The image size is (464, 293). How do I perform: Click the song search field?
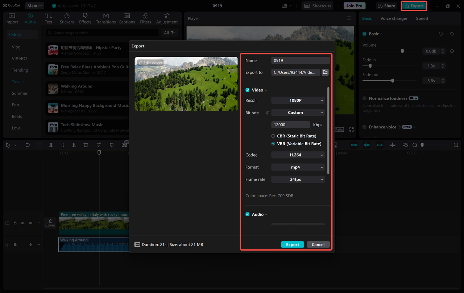(102, 33)
